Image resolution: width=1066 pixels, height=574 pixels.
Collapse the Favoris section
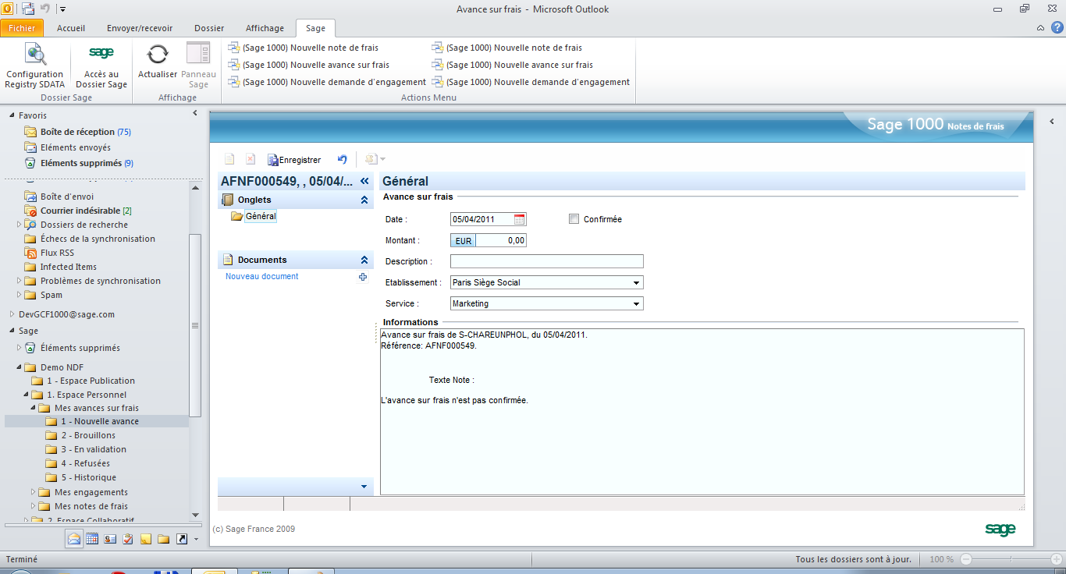pos(12,115)
